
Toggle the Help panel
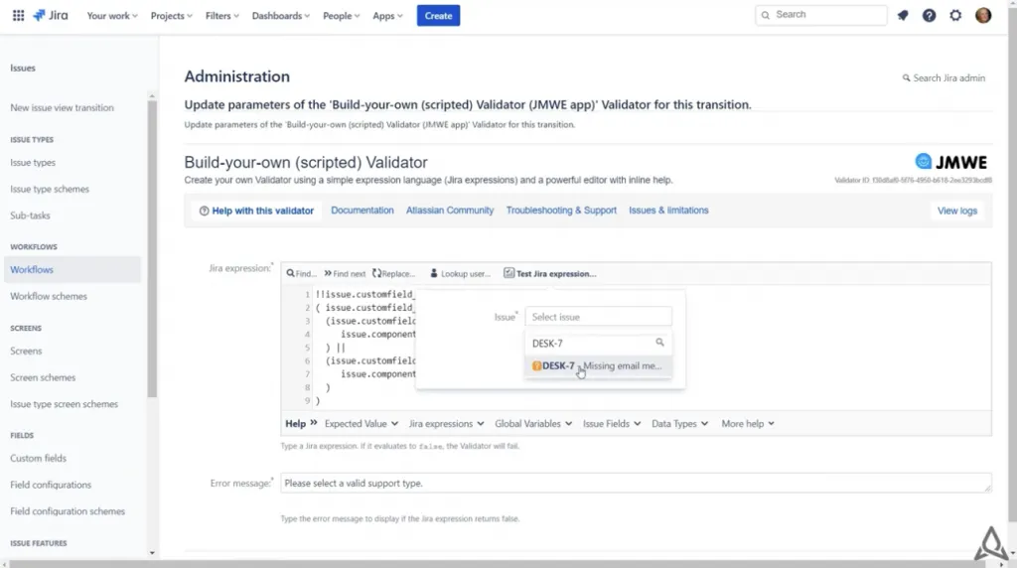(x=301, y=423)
